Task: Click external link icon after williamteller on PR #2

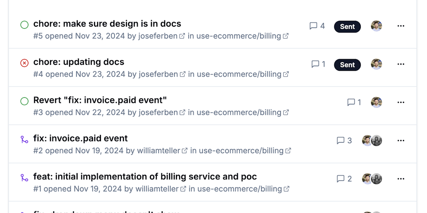Action: [x=185, y=151]
